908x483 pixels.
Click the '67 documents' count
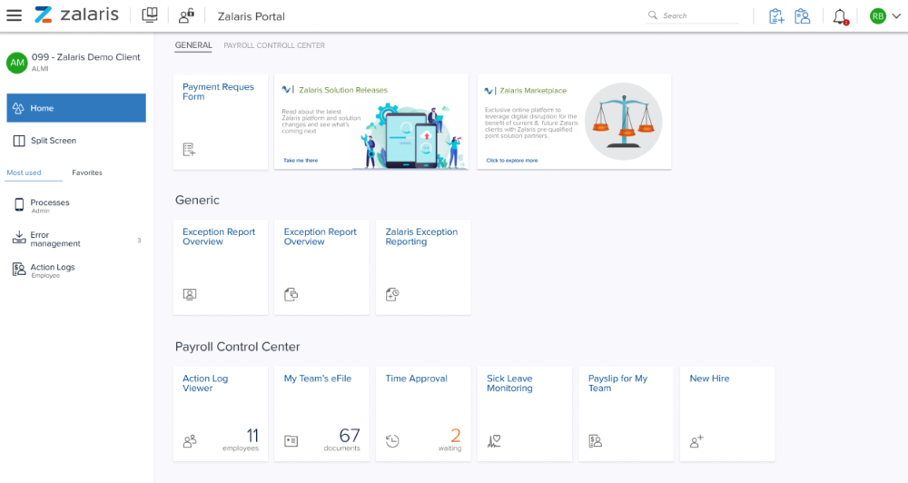point(342,439)
